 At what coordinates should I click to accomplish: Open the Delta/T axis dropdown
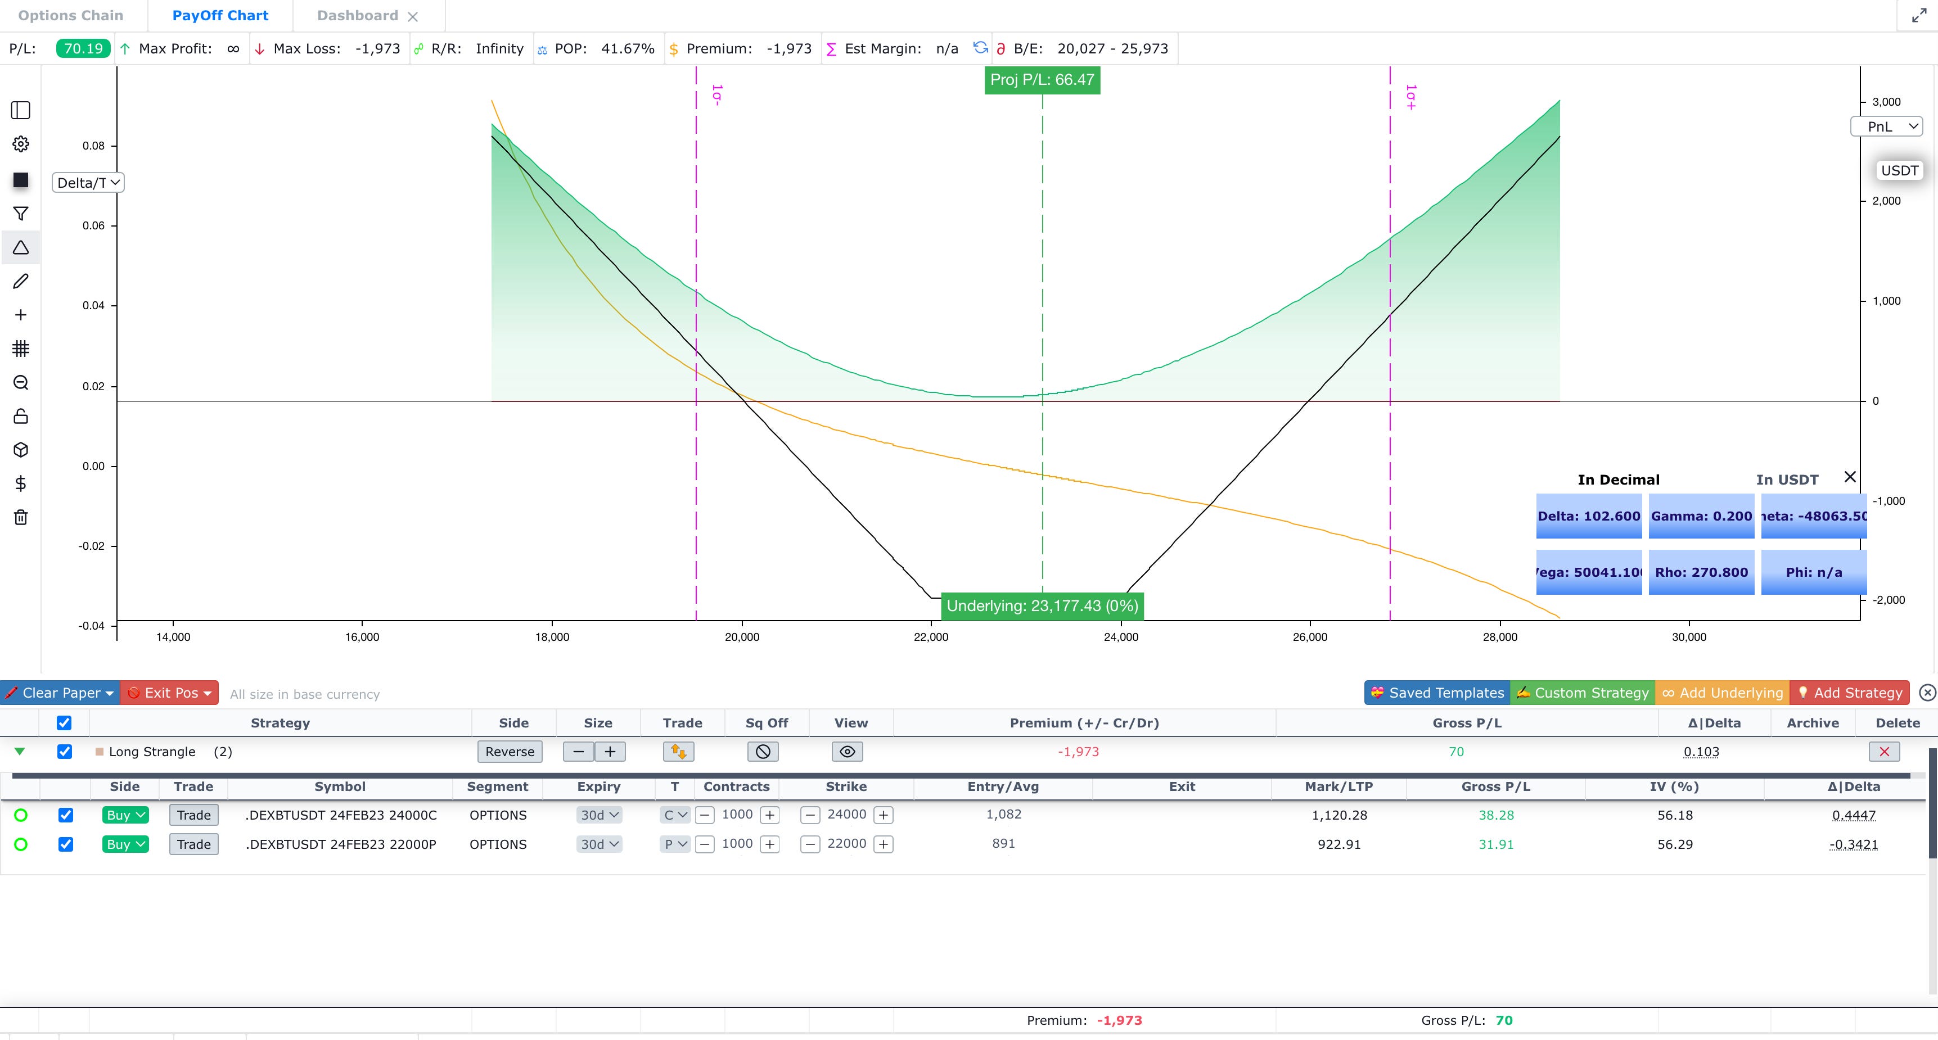pyautogui.click(x=87, y=183)
